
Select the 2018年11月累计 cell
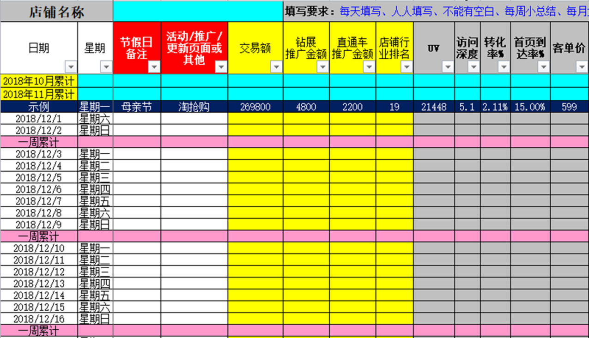coord(39,95)
